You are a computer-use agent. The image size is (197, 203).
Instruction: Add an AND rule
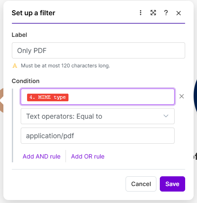(x=41, y=156)
